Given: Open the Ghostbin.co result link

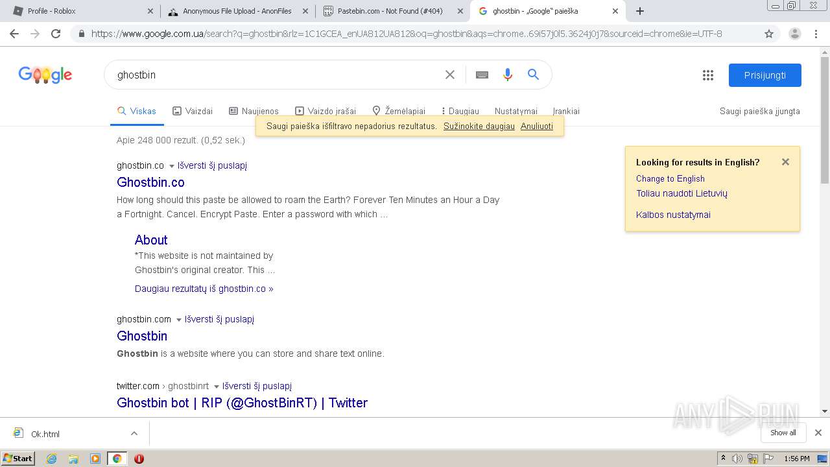Looking at the screenshot, I should coord(150,182).
